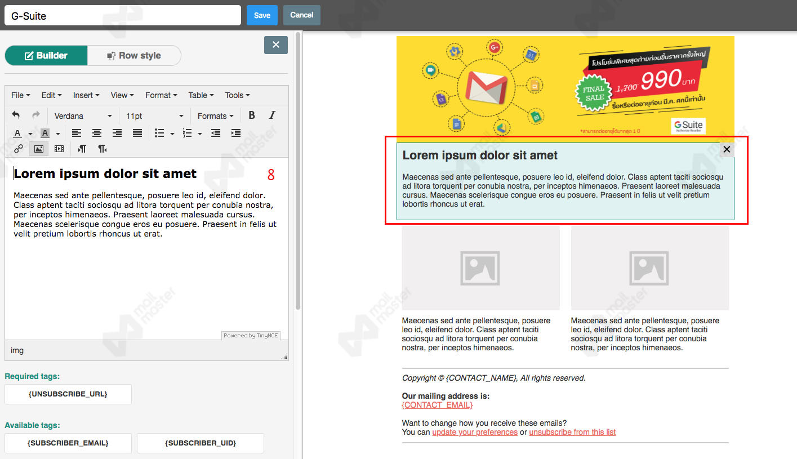Open the Formats dropdown
This screenshot has width=797, height=459.
215,115
